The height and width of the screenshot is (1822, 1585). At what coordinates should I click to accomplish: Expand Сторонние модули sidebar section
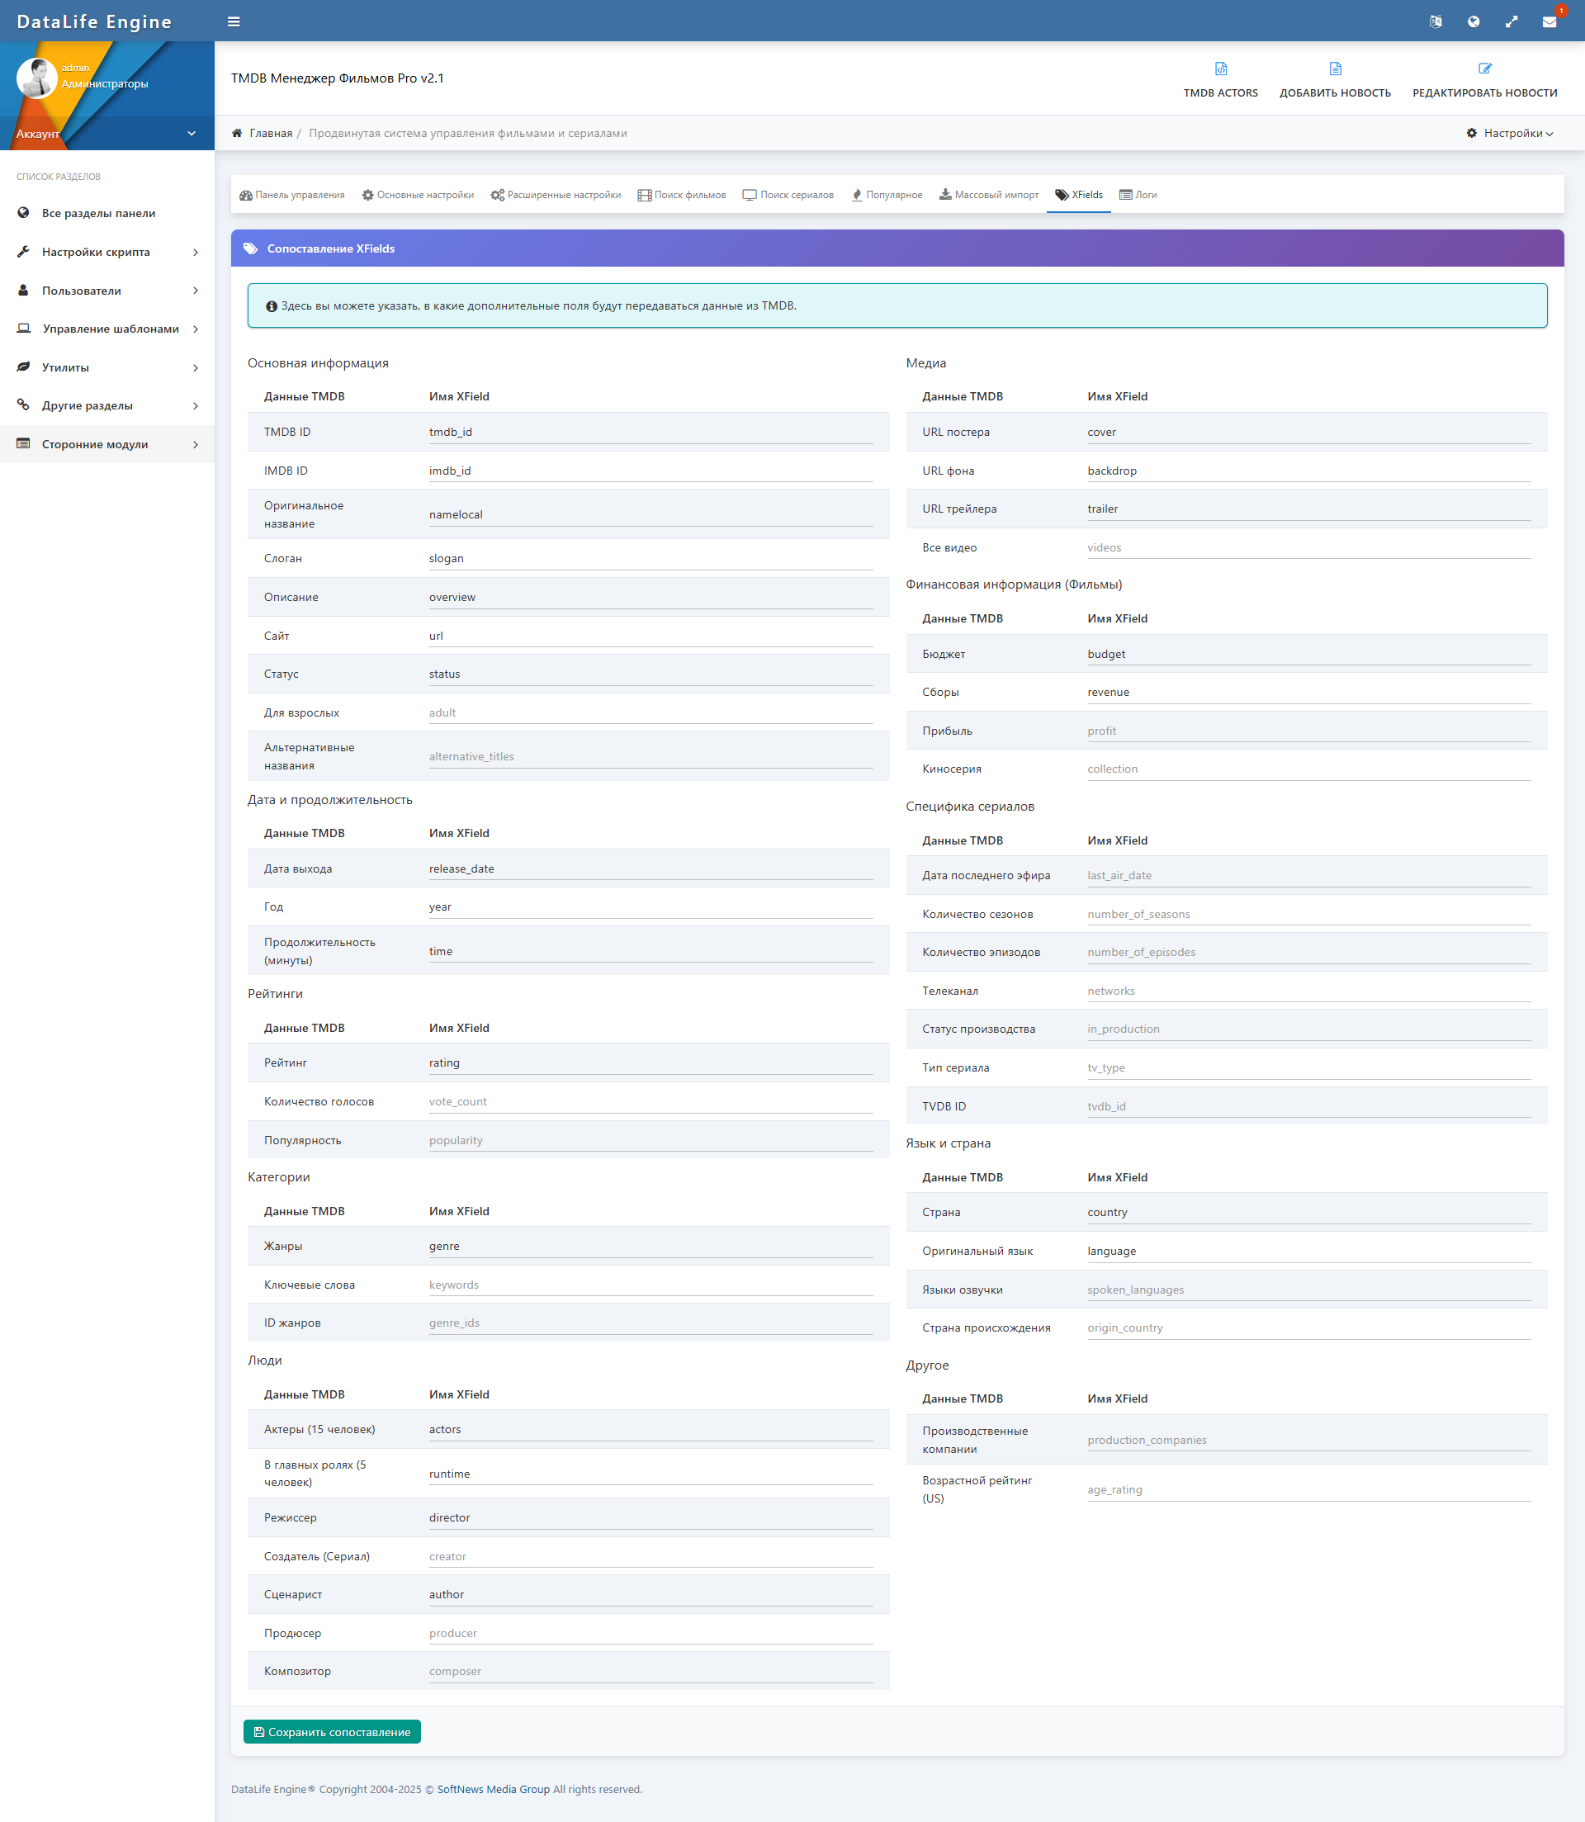(x=106, y=444)
